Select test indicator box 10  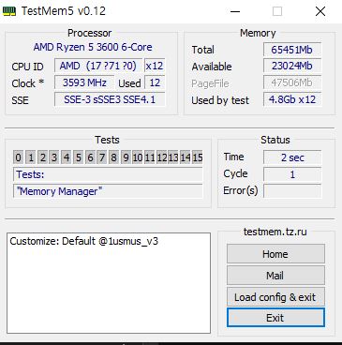click(138, 157)
